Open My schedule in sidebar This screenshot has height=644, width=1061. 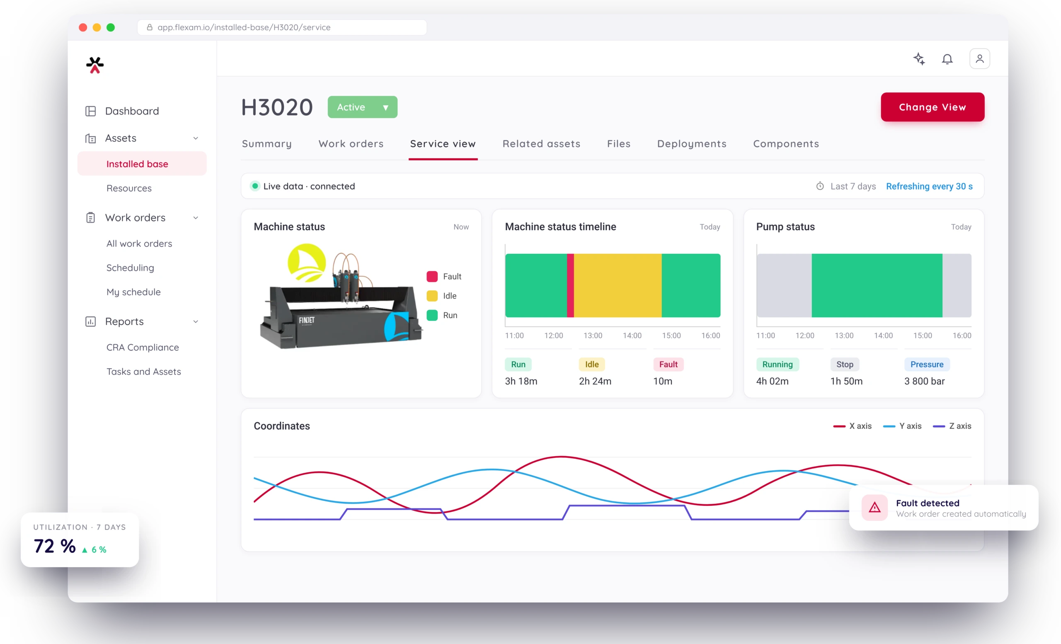[133, 292]
